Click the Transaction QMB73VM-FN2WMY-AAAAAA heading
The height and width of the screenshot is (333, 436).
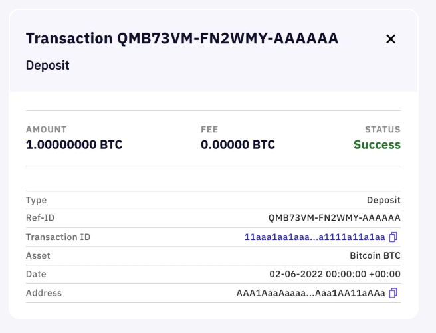coord(182,39)
